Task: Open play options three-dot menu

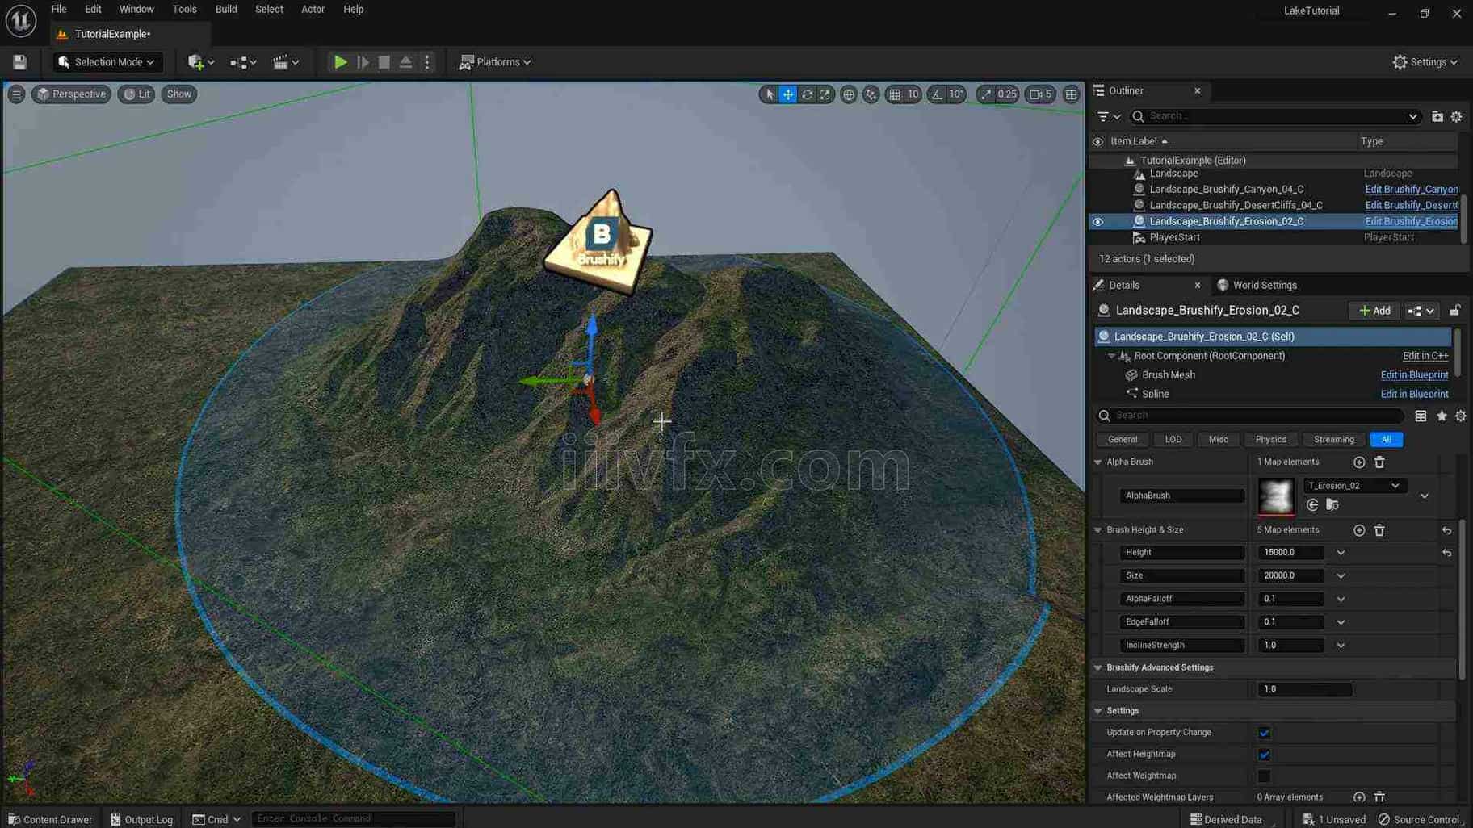Action: coord(428,62)
